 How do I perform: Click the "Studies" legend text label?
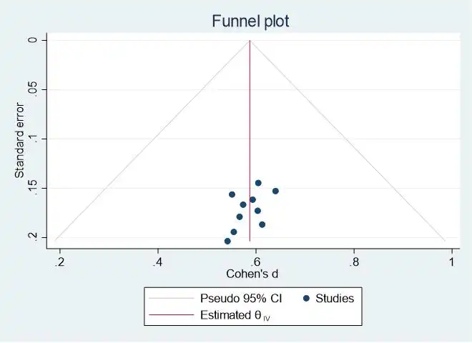pos(335,298)
